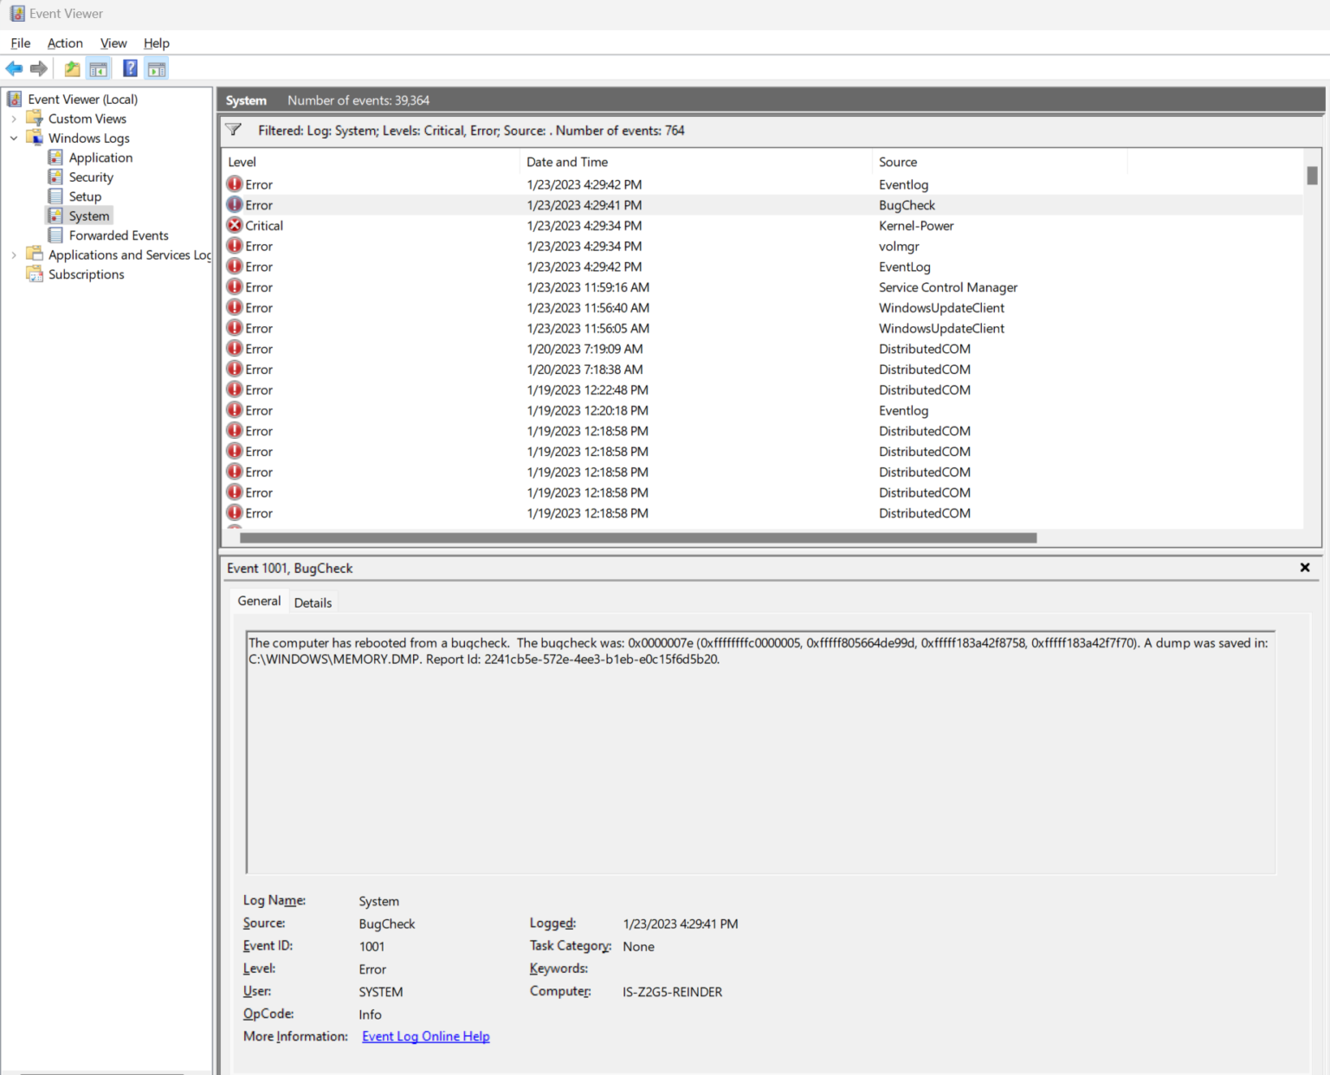
Task: Show or hide the action pane
Action: [x=157, y=68]
